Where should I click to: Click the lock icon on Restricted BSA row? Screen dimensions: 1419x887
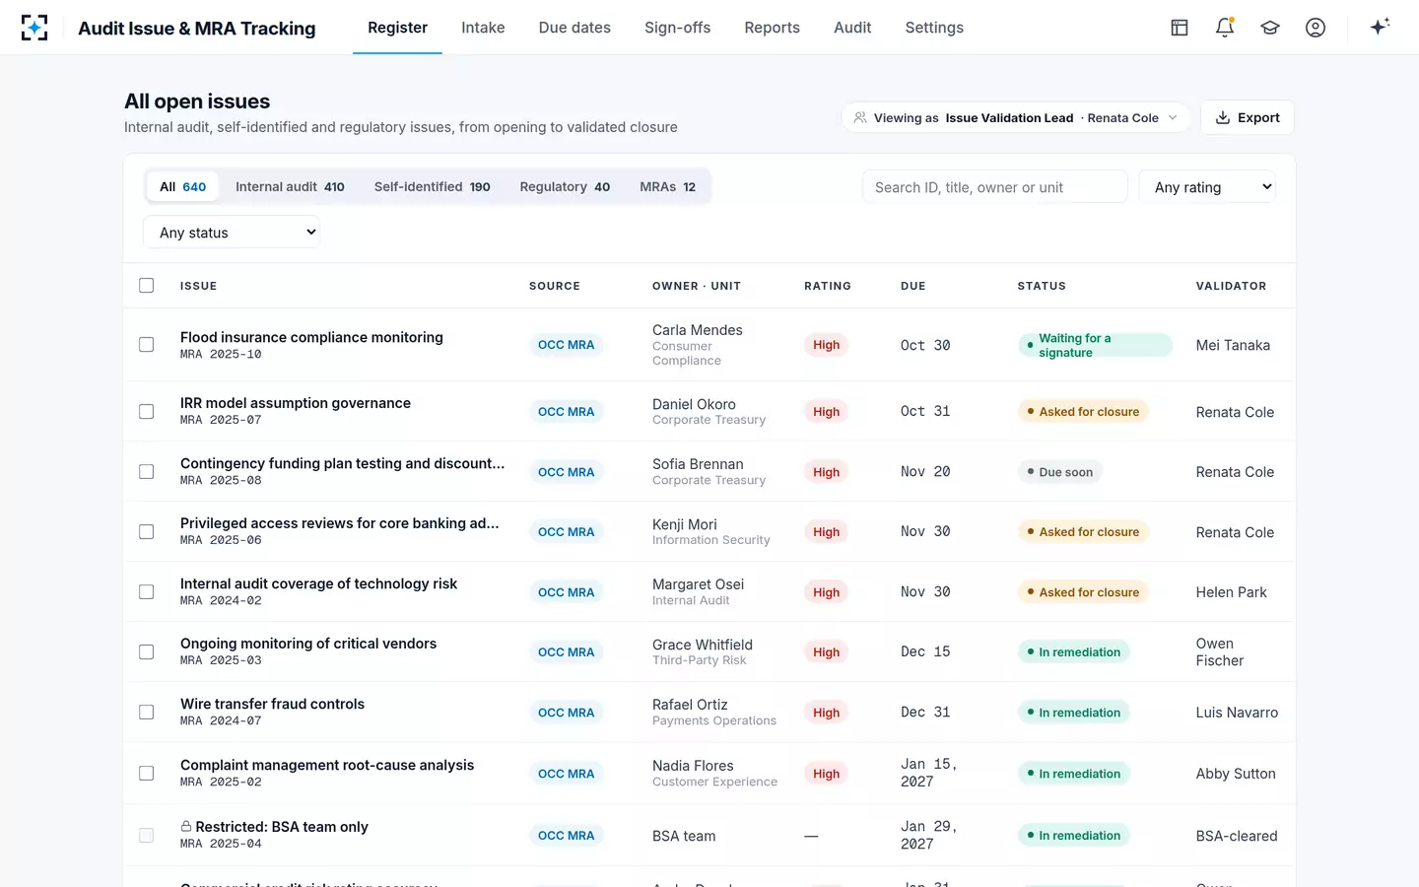pyautogui.click(x=186, y=826)
